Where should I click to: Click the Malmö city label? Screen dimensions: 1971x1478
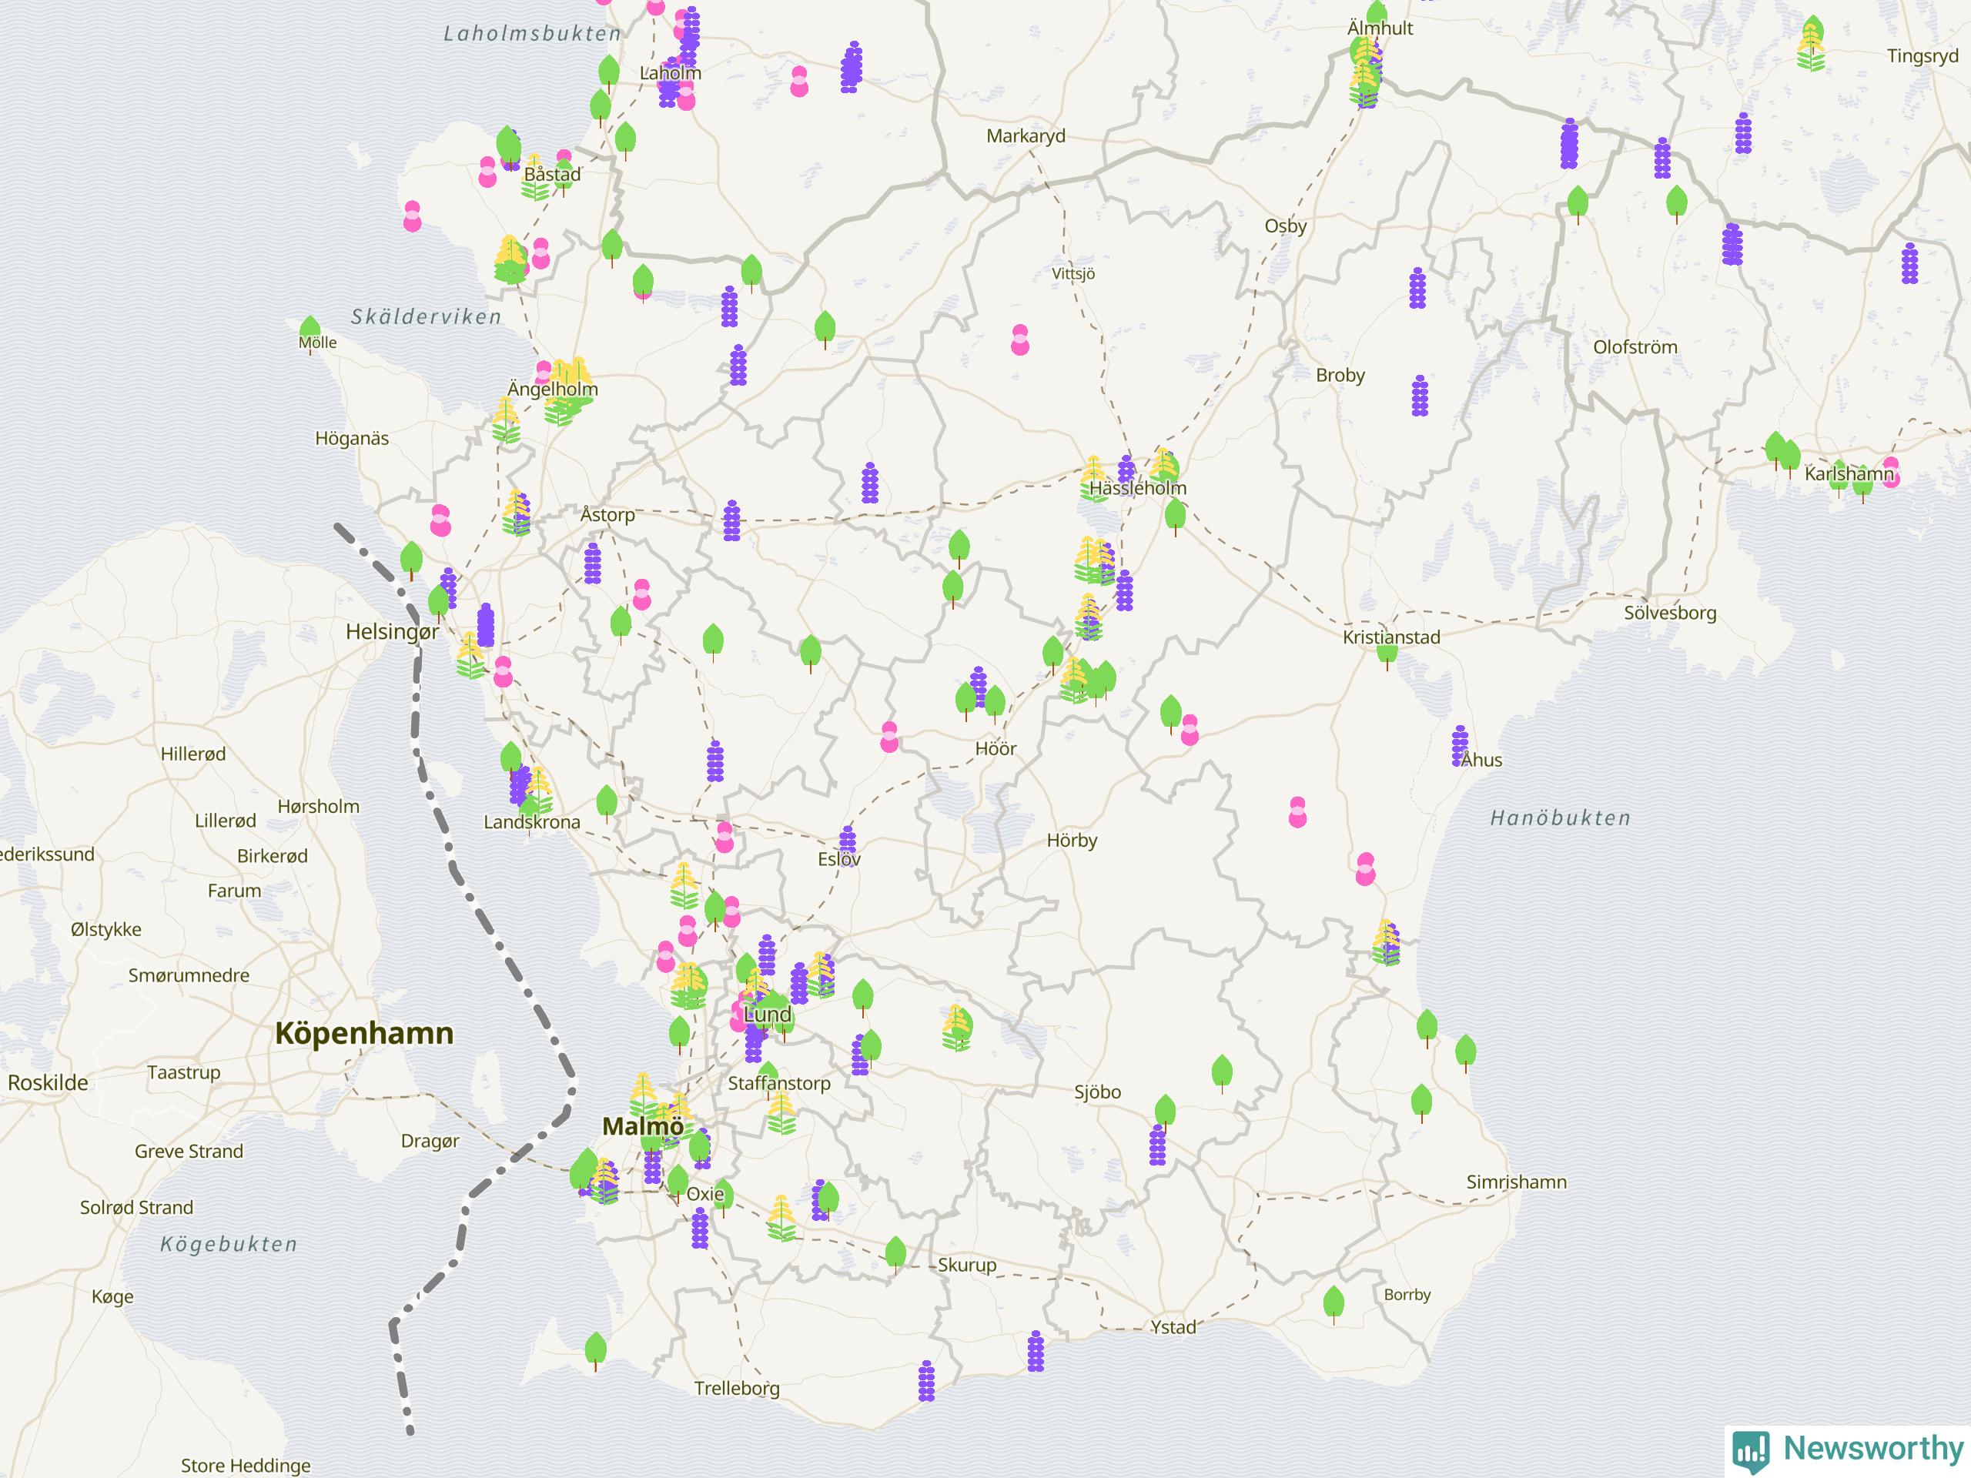(x=644, y=1126)
